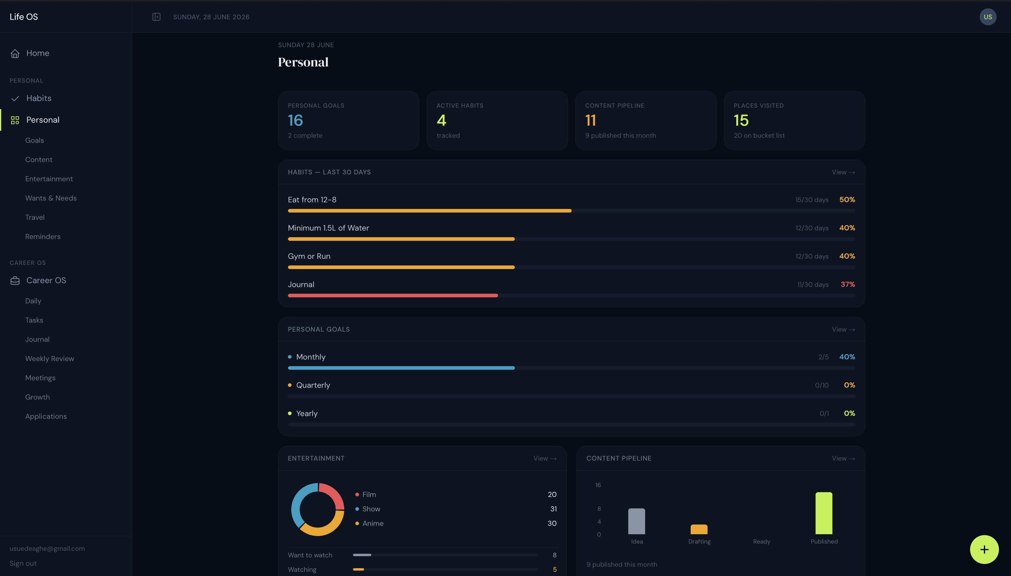
Task: Click the Eat from 12-8 progress bar
Action: coord(571,211)
